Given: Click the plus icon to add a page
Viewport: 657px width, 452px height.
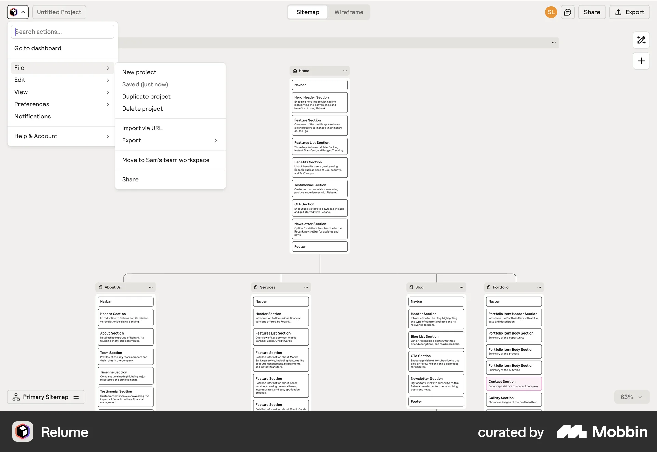Looking at the screenshot, I should pyautogui.click(x=641, y=61).
